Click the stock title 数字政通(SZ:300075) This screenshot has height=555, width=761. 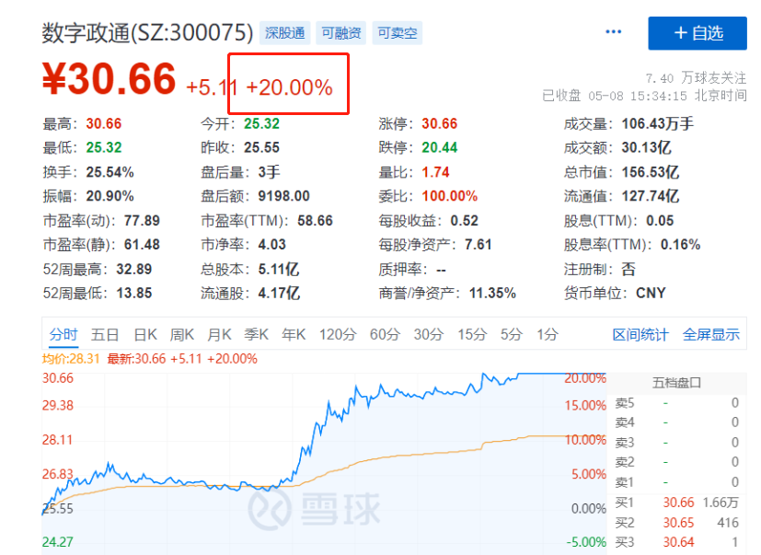point(147,33)
